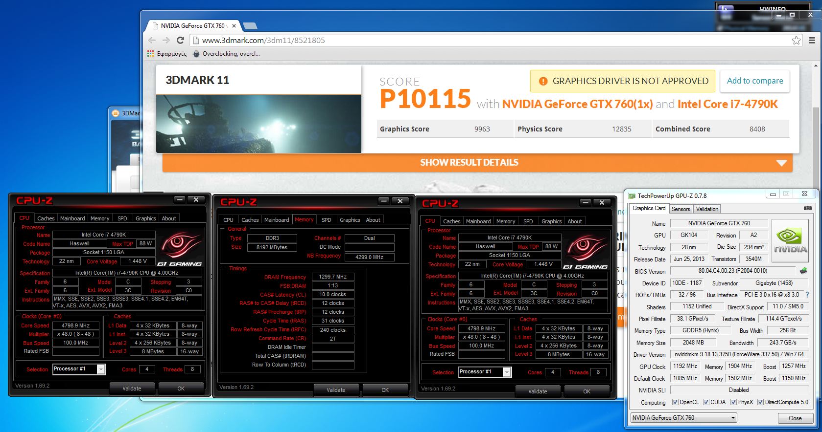Click the 3DMark 11 result thumbnail
The width and height of the screenshot is (822, 432).
(x=258, y=124)
